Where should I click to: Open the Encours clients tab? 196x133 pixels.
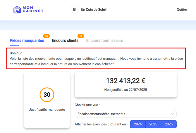65,41
